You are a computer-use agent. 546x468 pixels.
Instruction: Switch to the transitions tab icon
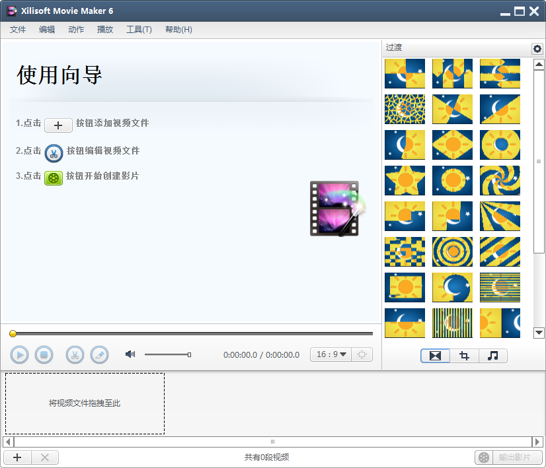click(x=435, y=356)
